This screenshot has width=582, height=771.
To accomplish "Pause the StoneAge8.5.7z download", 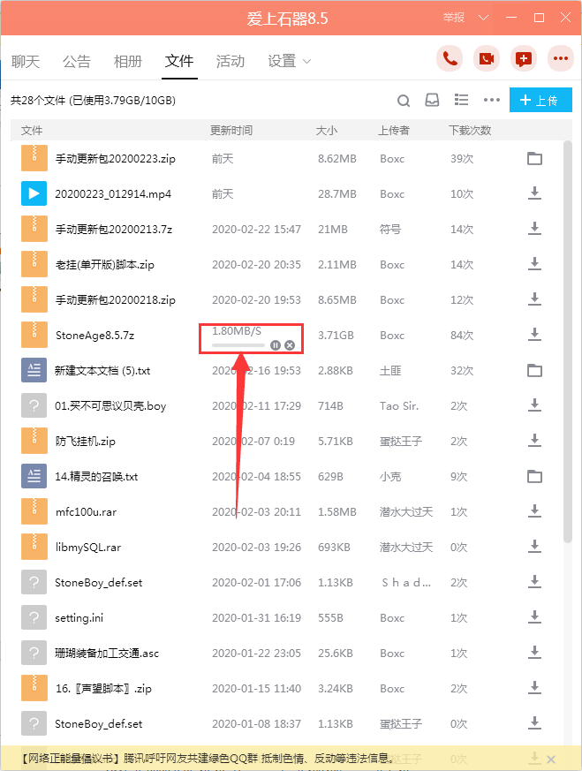I will pos(276,344).
